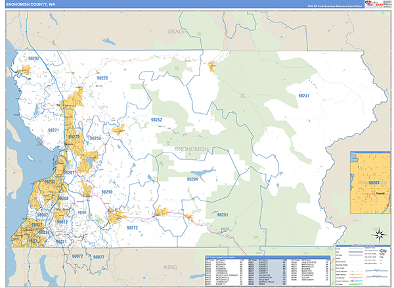Select the map title 'SNOHOMISH COUNTY, WA'
This screenshot has width=394, height=288.
(x=31, y=5)
